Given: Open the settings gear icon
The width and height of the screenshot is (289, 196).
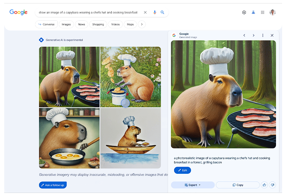Looking at the screenshot, I should click(x=244, y=12).
